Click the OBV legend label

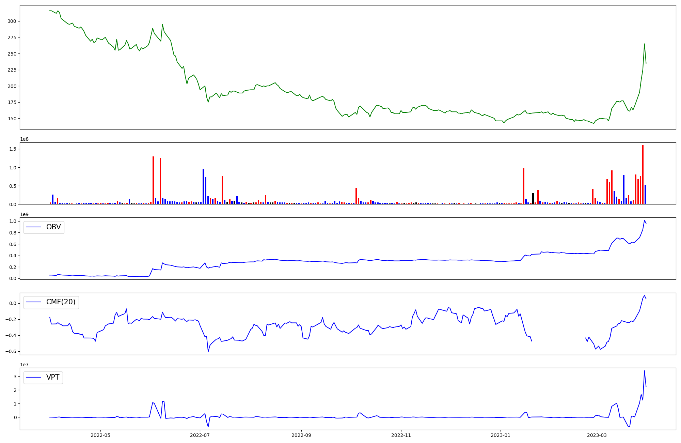coord(53,227)
